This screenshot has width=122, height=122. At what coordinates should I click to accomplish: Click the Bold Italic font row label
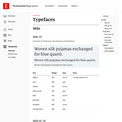(36, 100)
